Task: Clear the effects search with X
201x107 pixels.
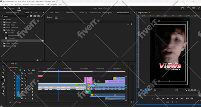Action: pos(27,16)
